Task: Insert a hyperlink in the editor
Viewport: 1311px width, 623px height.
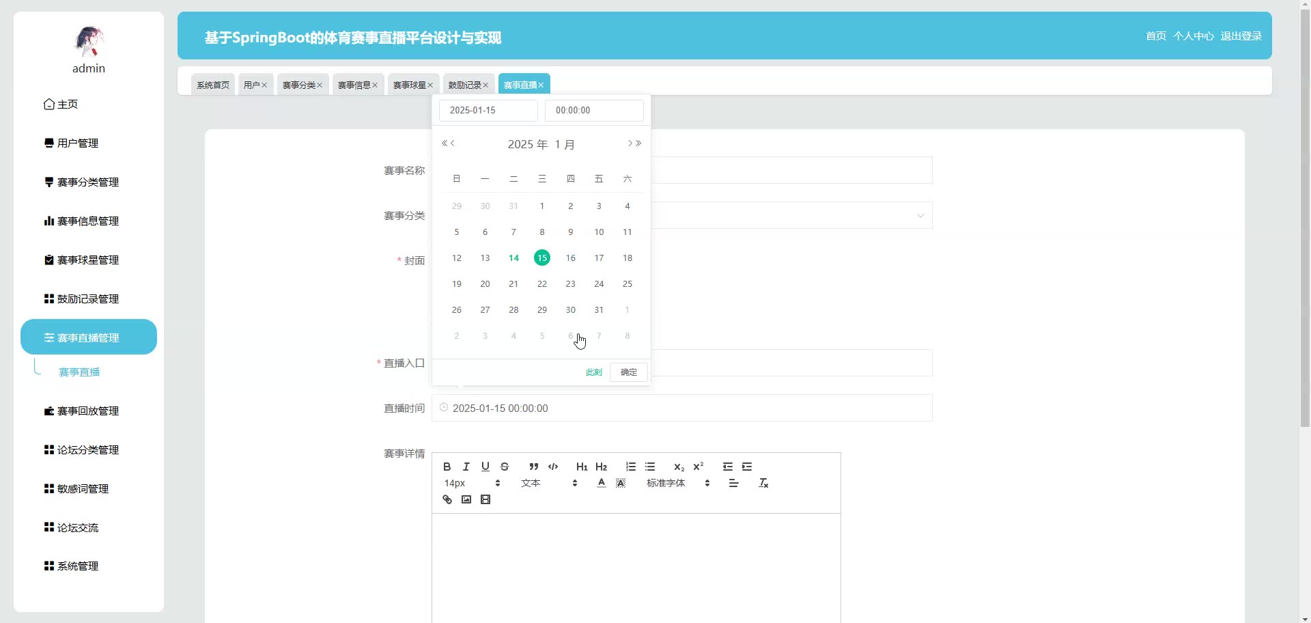Action: (x=447, y=499)
